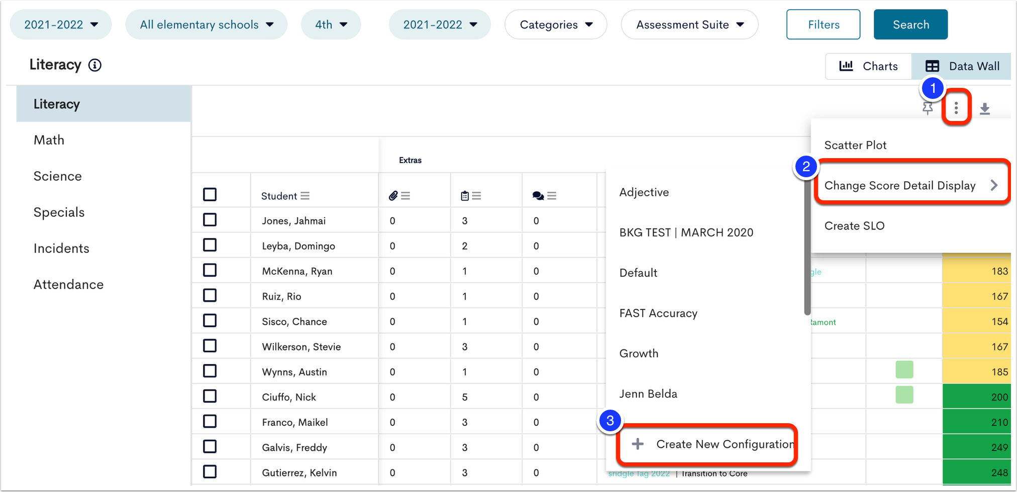
Task: Click student name Franco, Maikel
Action: (295, 422)
